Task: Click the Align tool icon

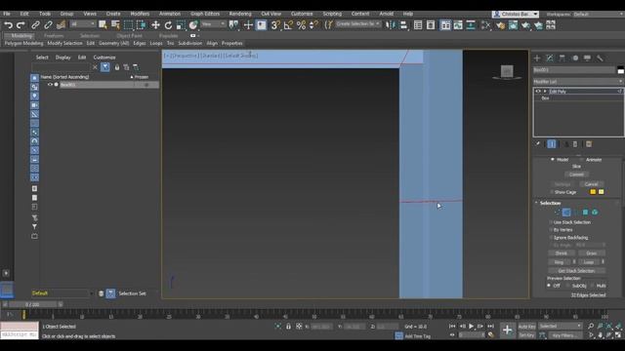Action: pos(403,25)
